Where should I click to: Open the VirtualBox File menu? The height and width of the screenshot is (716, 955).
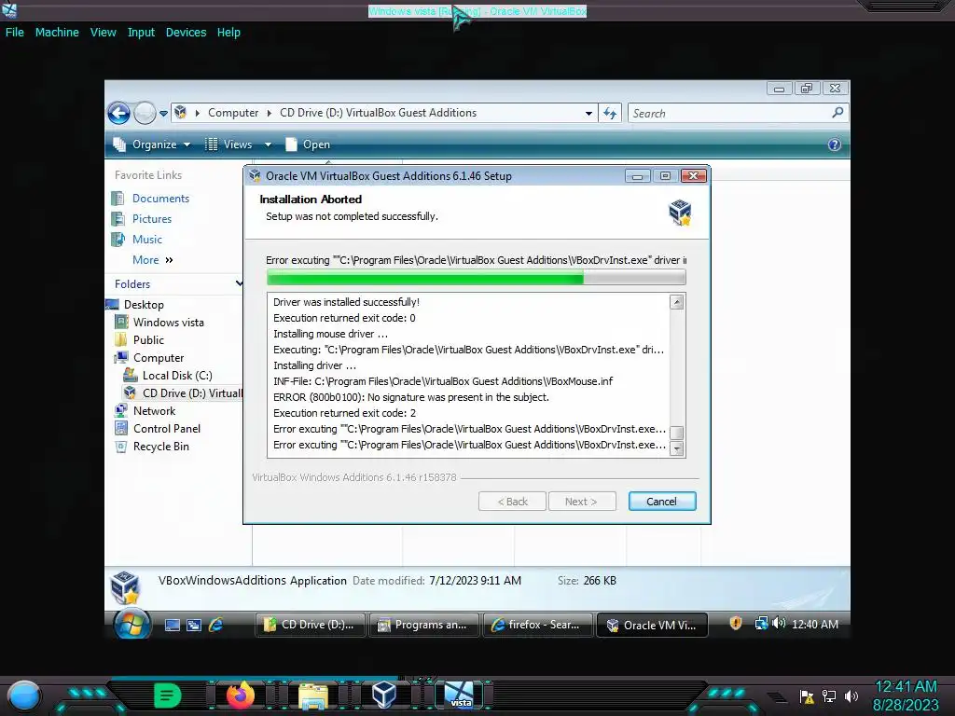15,33
